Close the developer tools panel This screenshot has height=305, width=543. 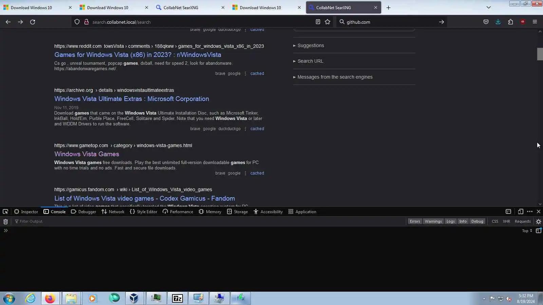click(x=539, y=212)
